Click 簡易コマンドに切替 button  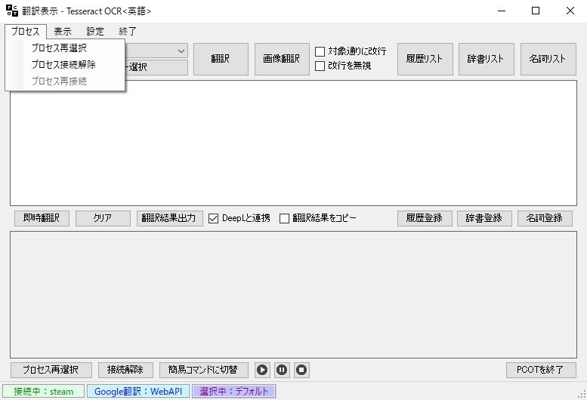click(x=204, y=370)
